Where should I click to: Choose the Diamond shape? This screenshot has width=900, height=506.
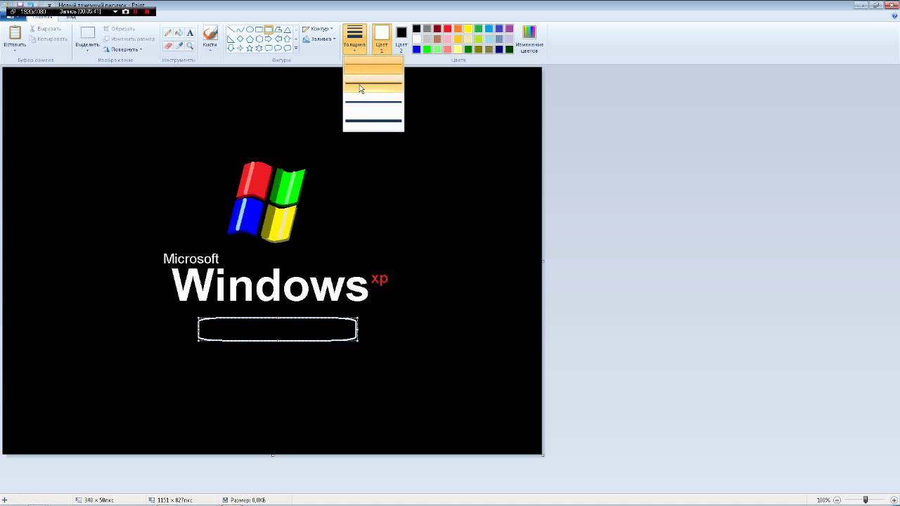(240, 39)
